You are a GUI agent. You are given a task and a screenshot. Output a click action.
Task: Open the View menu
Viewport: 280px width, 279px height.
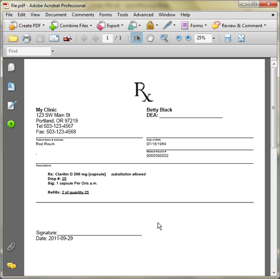point(35,14)
